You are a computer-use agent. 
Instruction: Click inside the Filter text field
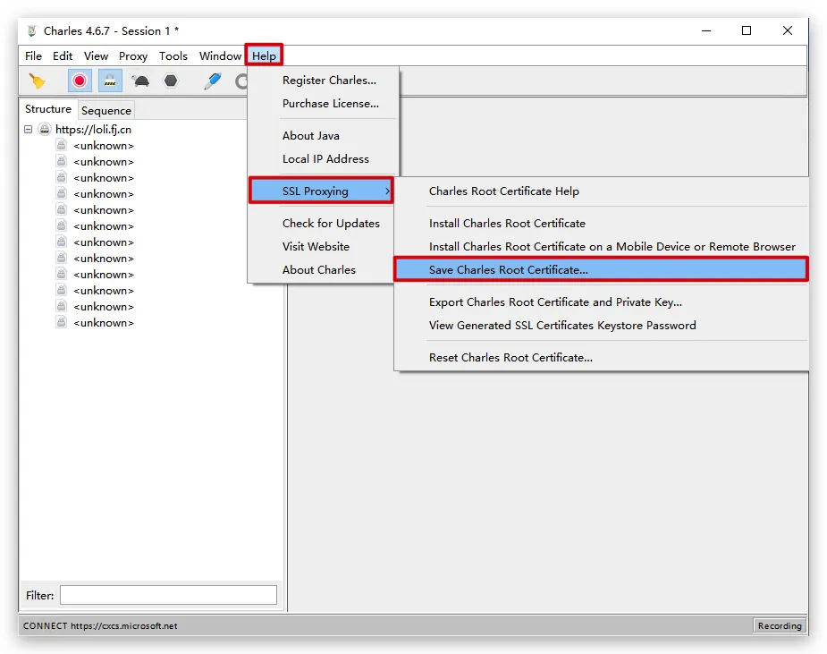tap(168, 596)
